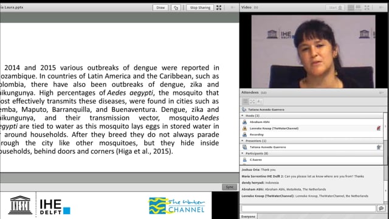This screenshot has height=219, width=389.
Task: Switch to Attendee Status view icon
Action: pos(260,102)
